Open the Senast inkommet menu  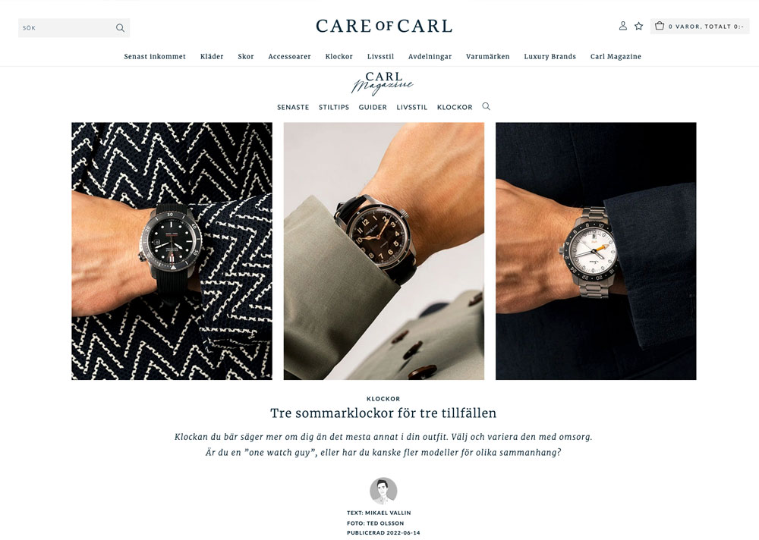click(x=155, y=57)
